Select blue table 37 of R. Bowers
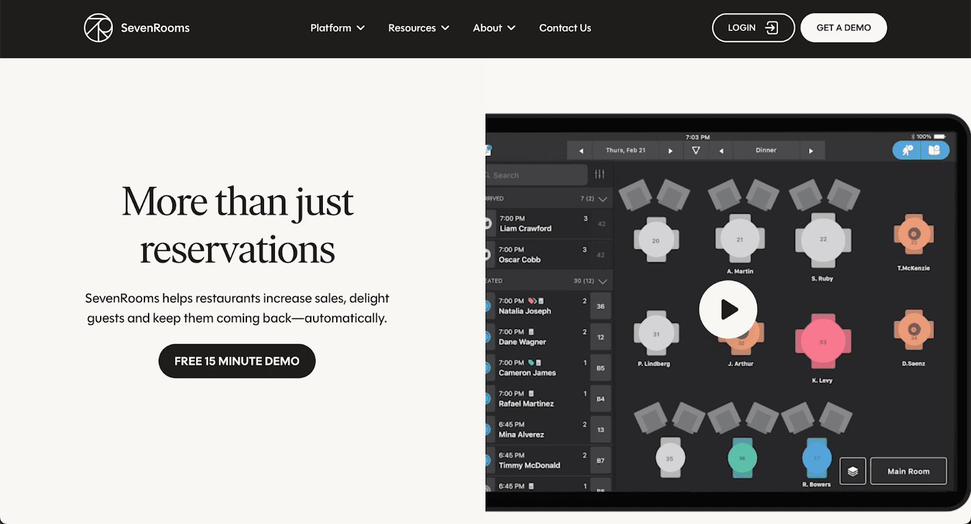Image resolution: width=971 pixels, height=524 pixels. 817,458
